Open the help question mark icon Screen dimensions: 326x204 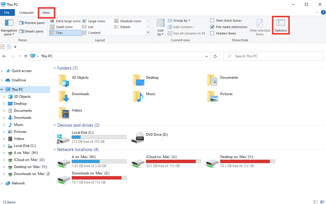click(x=323, y=13)
